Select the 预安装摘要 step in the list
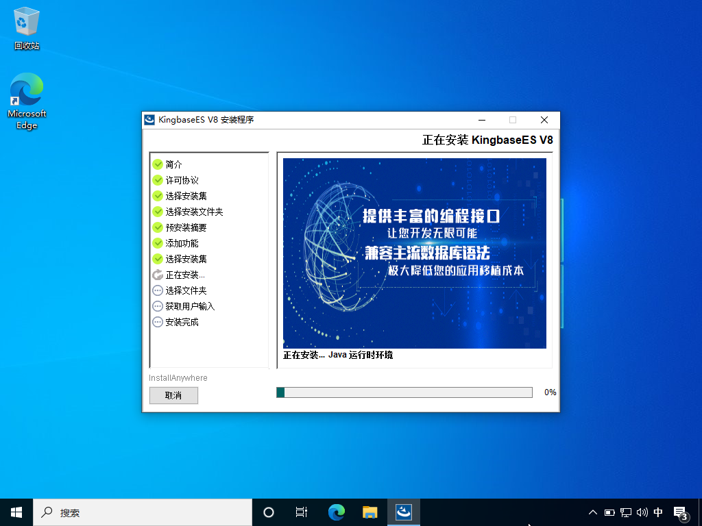Viewport: 702px width, 526px height. point(186,227)
